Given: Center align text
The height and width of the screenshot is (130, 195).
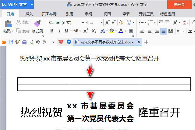Looking at the screenshot, I should 150,31.
